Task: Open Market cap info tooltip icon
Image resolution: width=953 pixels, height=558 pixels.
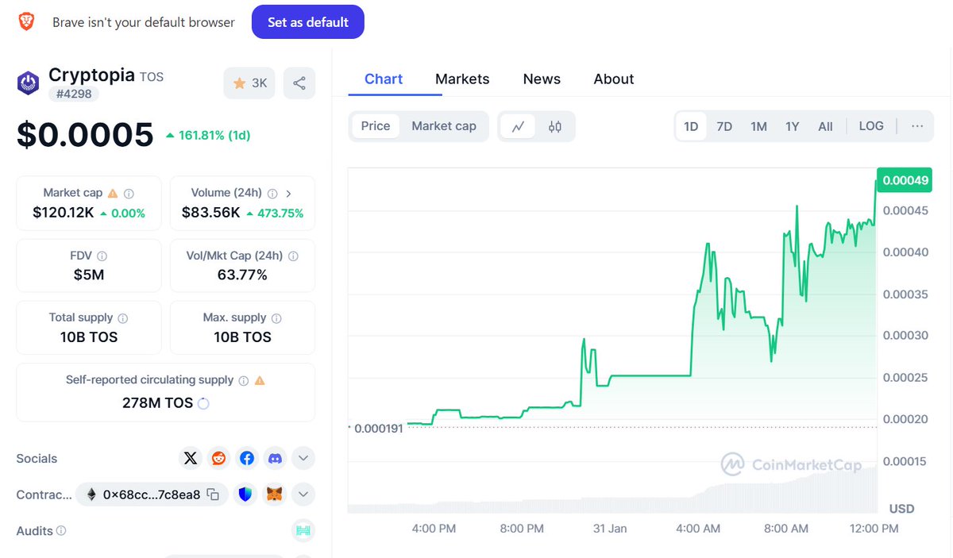Action: [129, 193]
